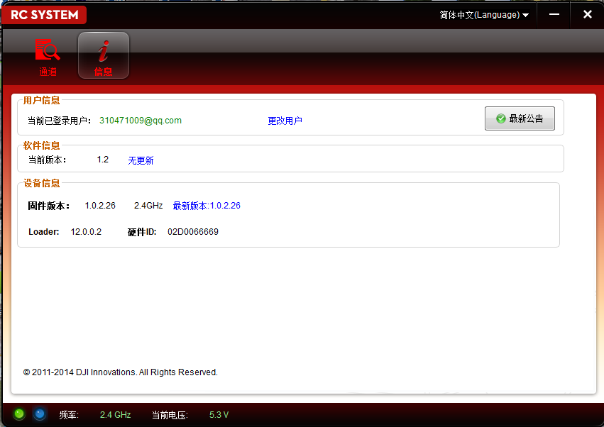
Task: Click the 设备信息 section heading
Action: tap(42, 183)
